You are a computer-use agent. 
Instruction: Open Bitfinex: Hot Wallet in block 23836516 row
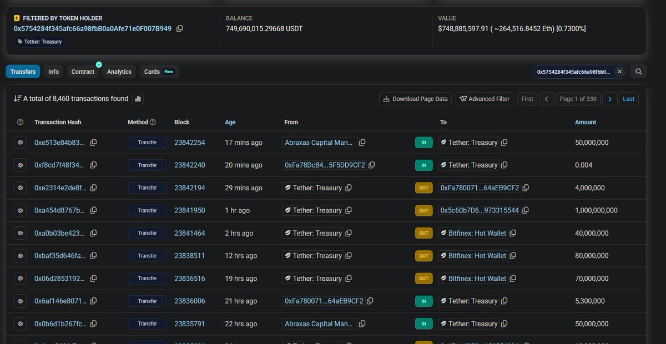(x=477, y=279)
